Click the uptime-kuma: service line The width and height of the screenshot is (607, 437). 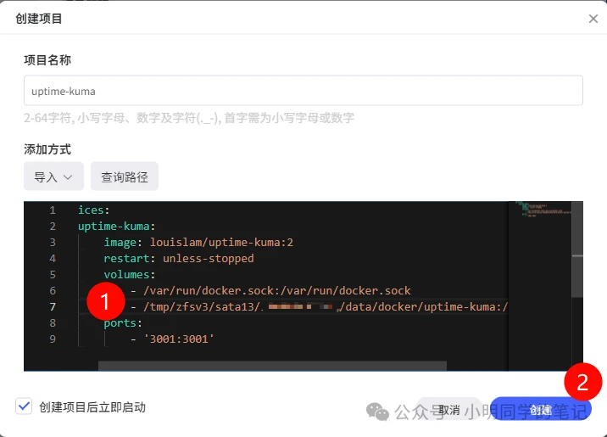[x=116, y=226]
